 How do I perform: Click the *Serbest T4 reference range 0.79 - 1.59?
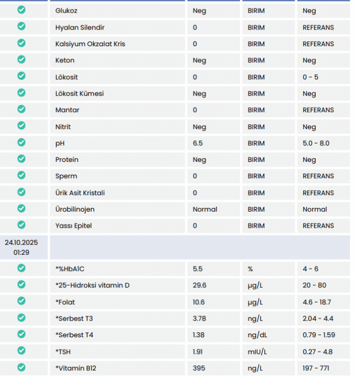(319, 335)
